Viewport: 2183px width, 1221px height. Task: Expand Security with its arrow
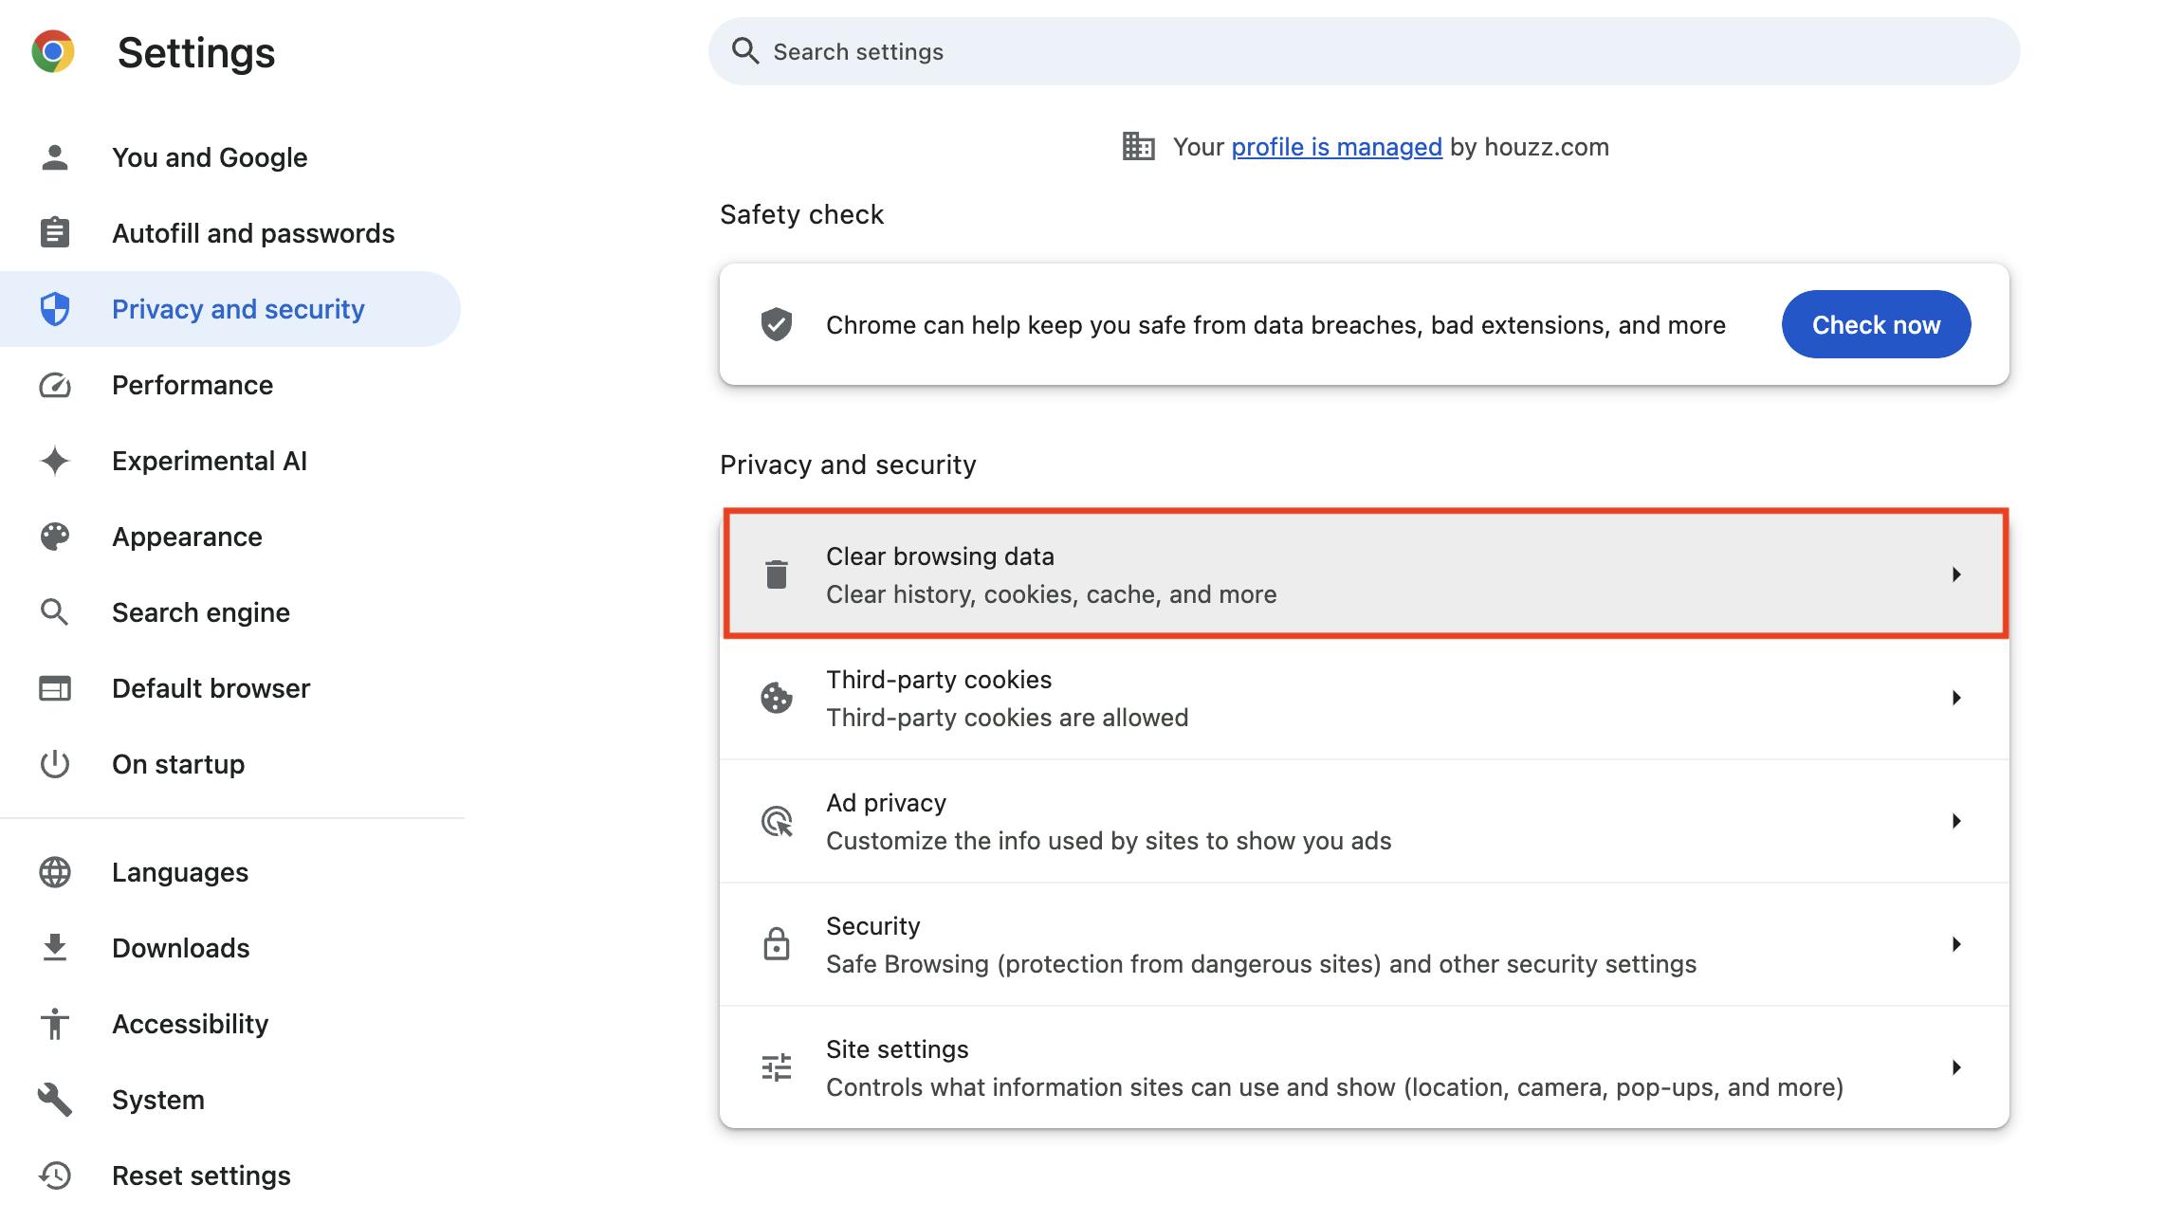[1956, 944]
